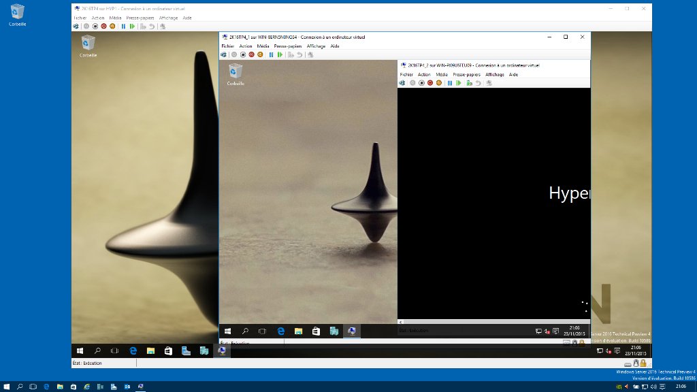Open Store in 2K16TP4_1 VM taskbar
Image resolution: width=697 pixels, height=392 pixels.
316,331
